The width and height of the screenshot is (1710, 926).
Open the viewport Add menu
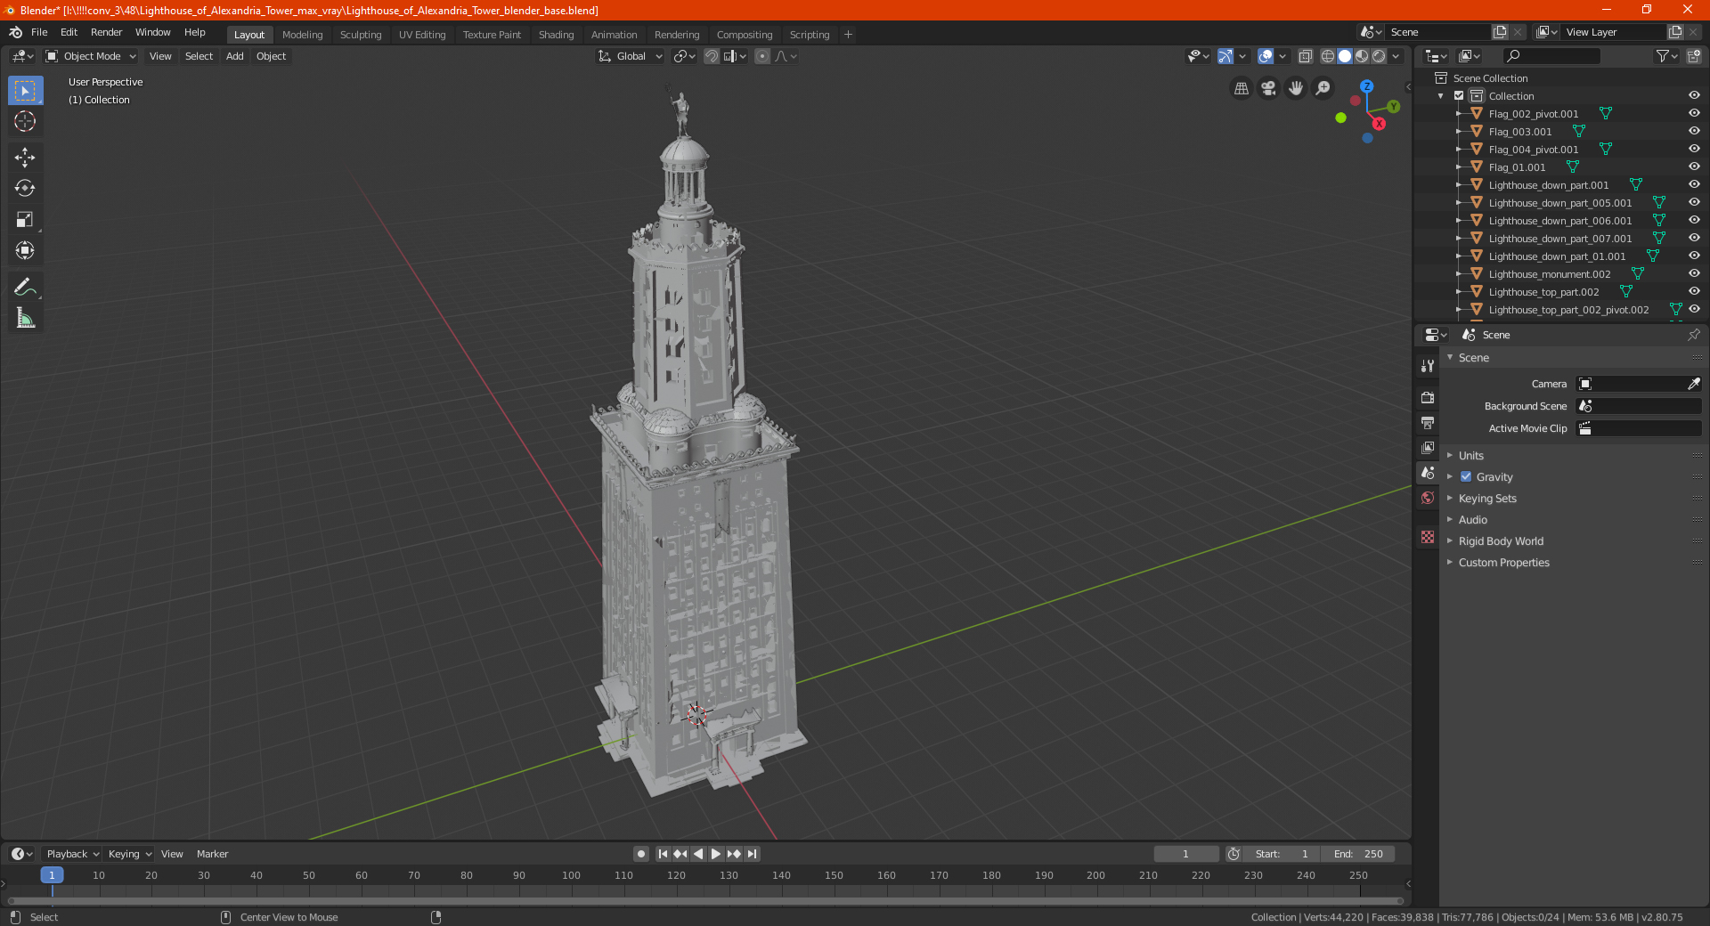[234, 56]
